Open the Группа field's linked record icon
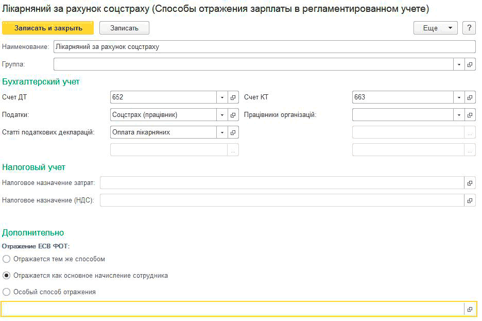Screen dimensions: 482x321 click(x=470, y=64)
